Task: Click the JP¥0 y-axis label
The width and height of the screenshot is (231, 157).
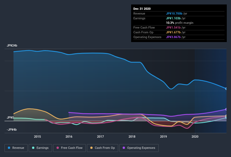Action: (x=10, y=117)
